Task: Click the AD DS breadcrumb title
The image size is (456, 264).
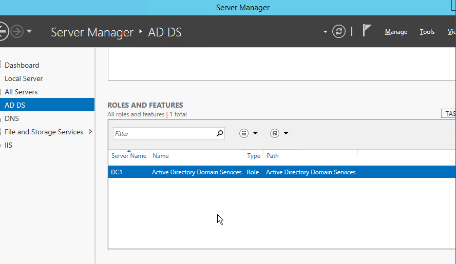Action: click(x=165, y=32)
